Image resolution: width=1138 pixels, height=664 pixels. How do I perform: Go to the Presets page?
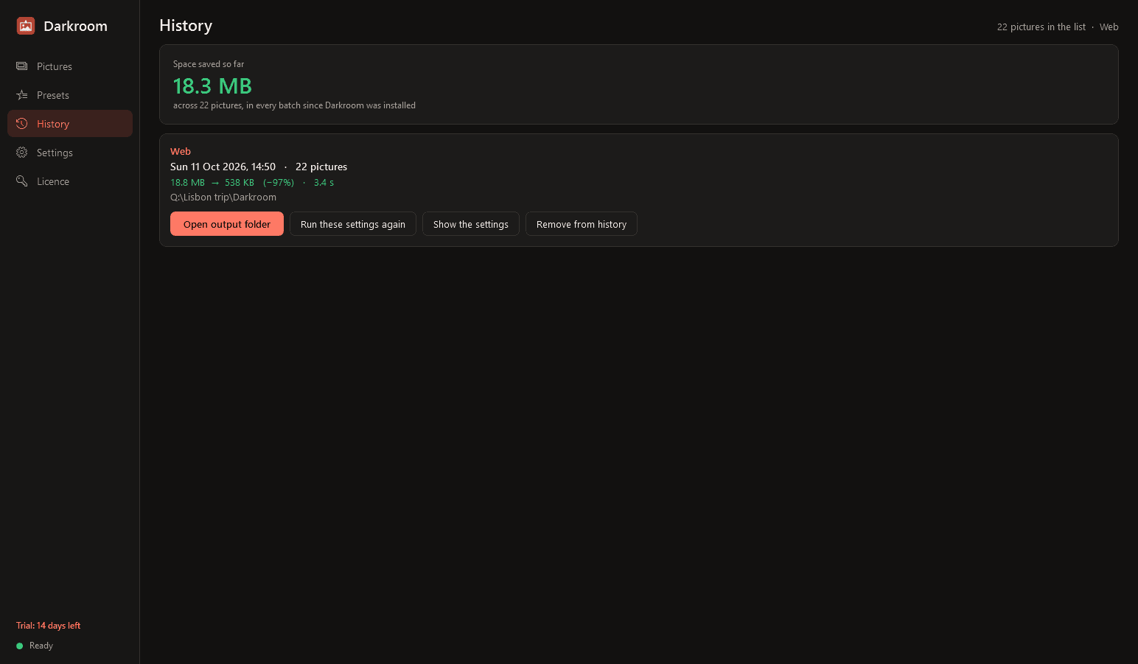click(70, 95)
